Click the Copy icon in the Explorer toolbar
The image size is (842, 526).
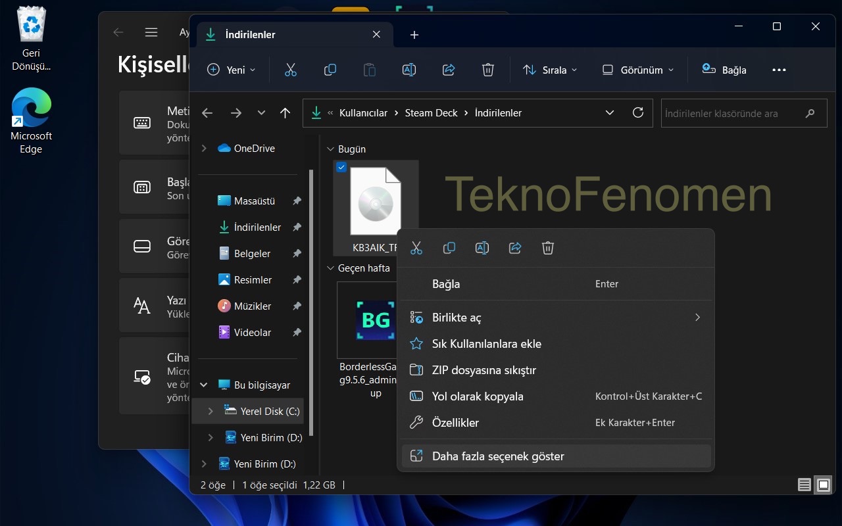tap(330, 70)
